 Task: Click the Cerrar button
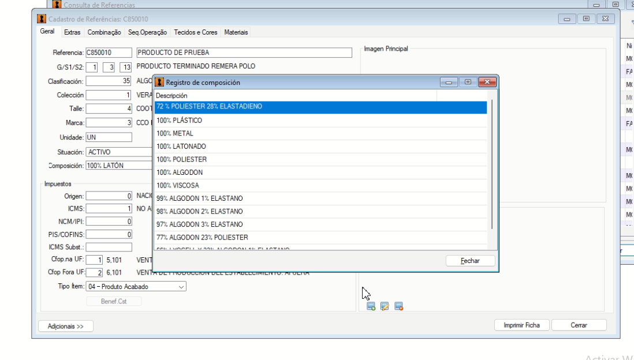coord(579,325)
